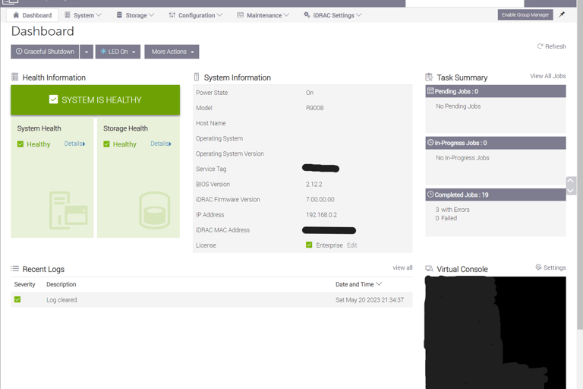Expand the Maintenance menu chevron
This screenshot has height=389, width=583.
[x=286, y=15]
